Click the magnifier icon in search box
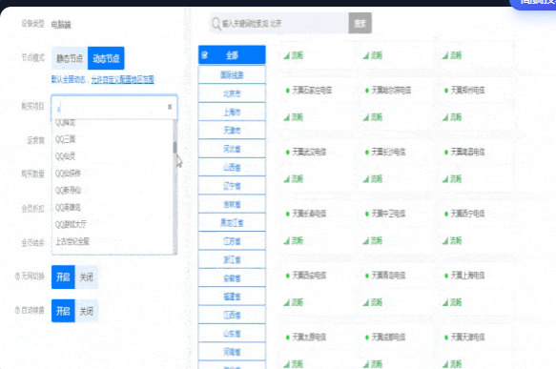 216,24
